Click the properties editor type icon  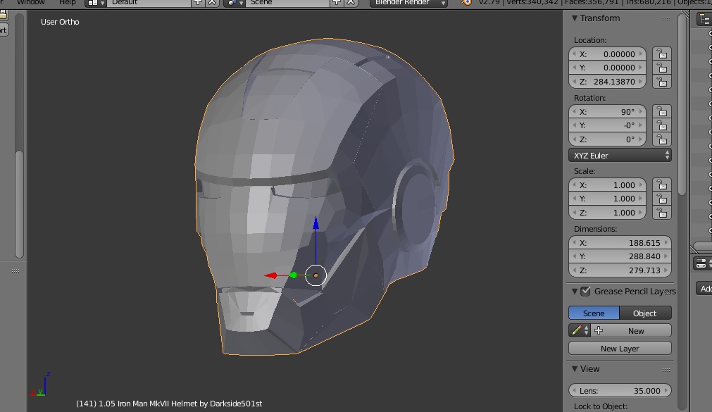tap(701, 264)
